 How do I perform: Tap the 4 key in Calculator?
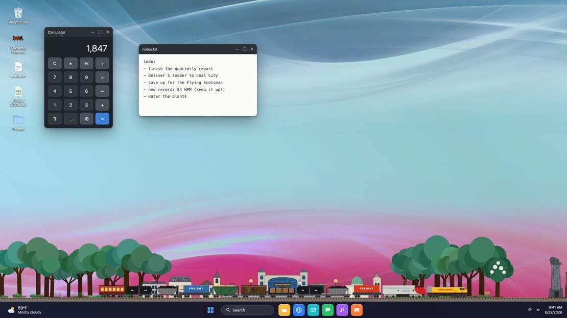coord(55,91)
